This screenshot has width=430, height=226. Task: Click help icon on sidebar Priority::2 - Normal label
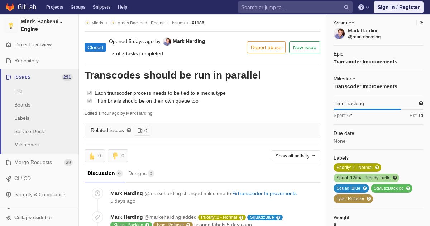(377, 168)
